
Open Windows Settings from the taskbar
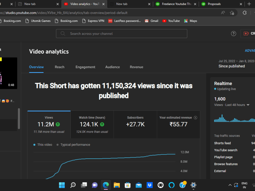click(193, 185)
